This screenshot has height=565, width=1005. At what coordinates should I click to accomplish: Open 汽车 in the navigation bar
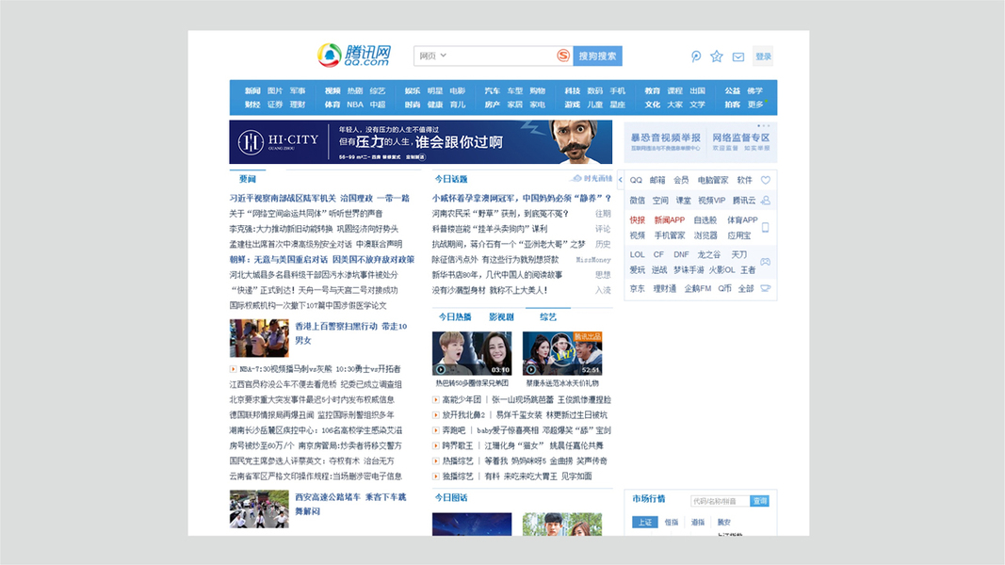tap(493, 91)
